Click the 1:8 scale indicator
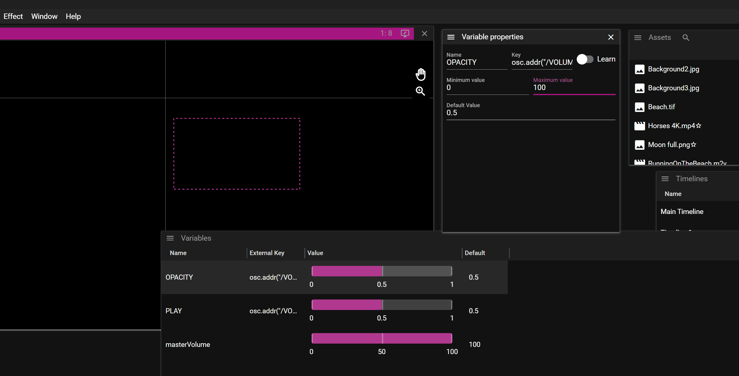739x376 pixels. (x=386, y=33)
